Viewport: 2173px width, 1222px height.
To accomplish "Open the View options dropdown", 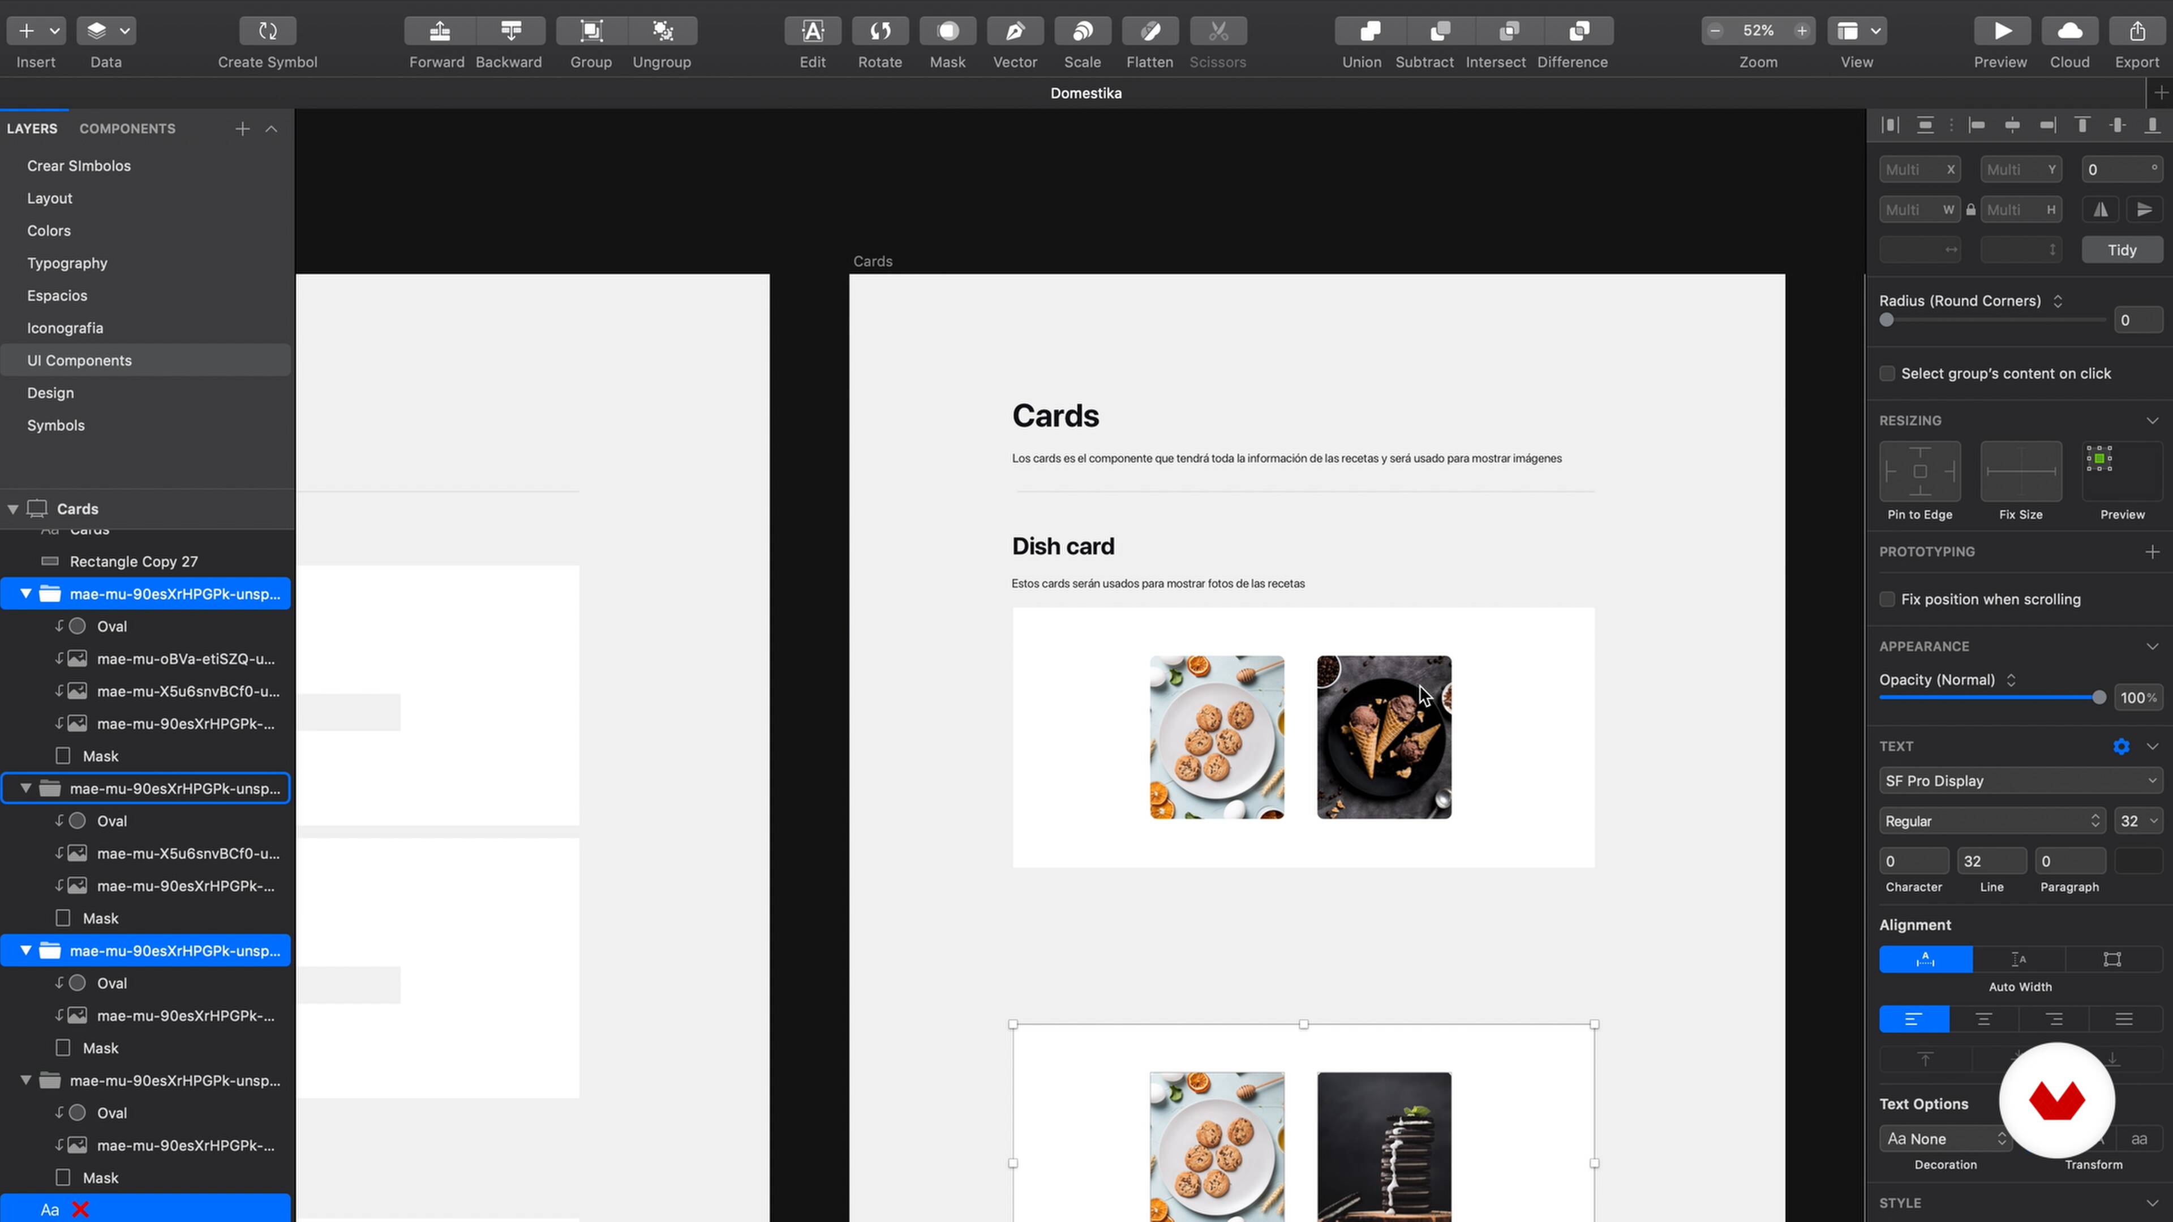I will [x=1857, y=31].
